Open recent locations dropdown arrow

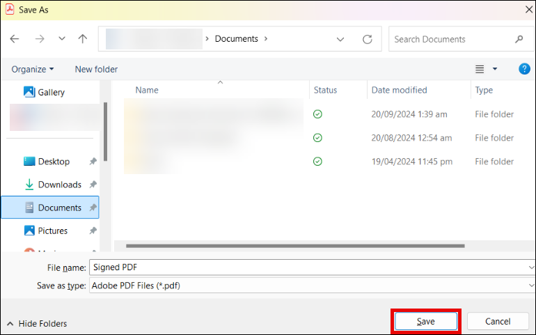[x=61, y=39]
